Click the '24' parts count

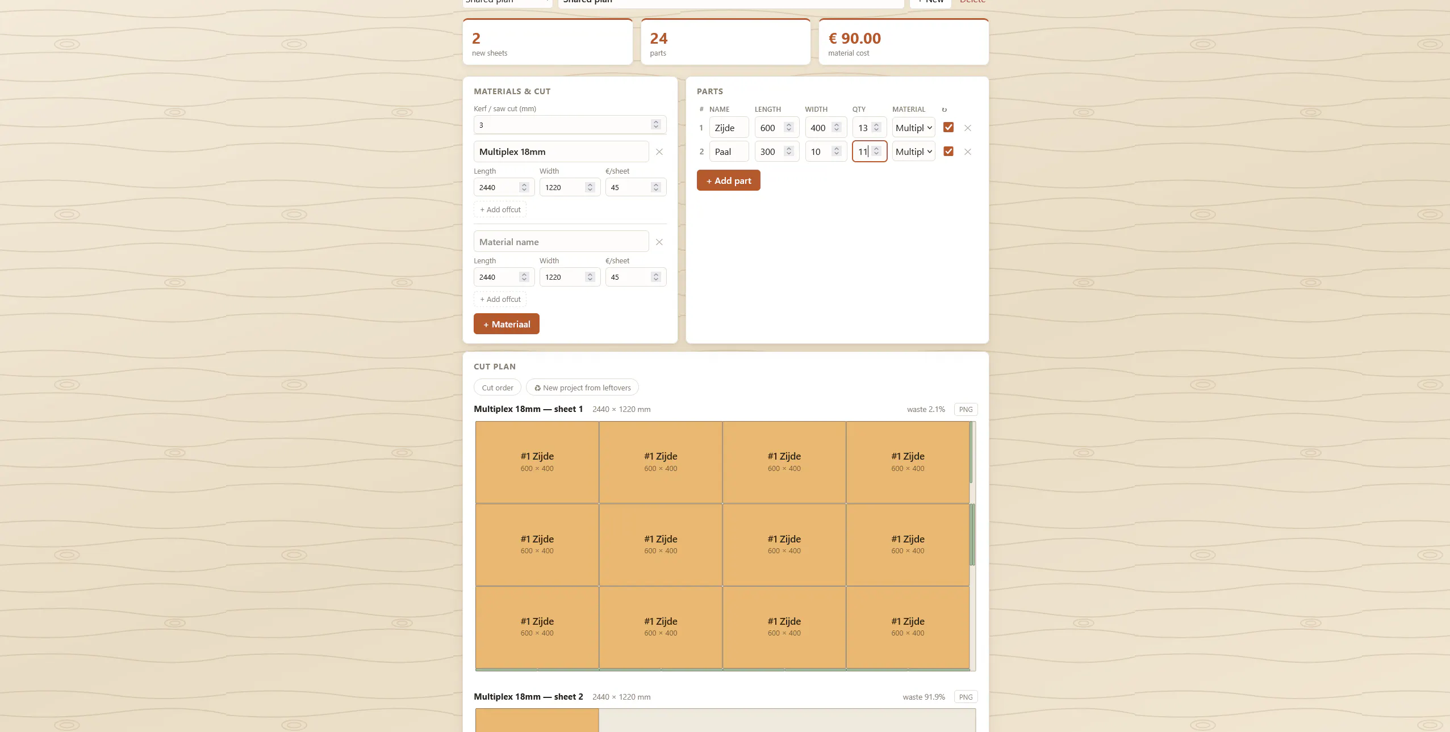pyautogui.click(x=659, y=39)
